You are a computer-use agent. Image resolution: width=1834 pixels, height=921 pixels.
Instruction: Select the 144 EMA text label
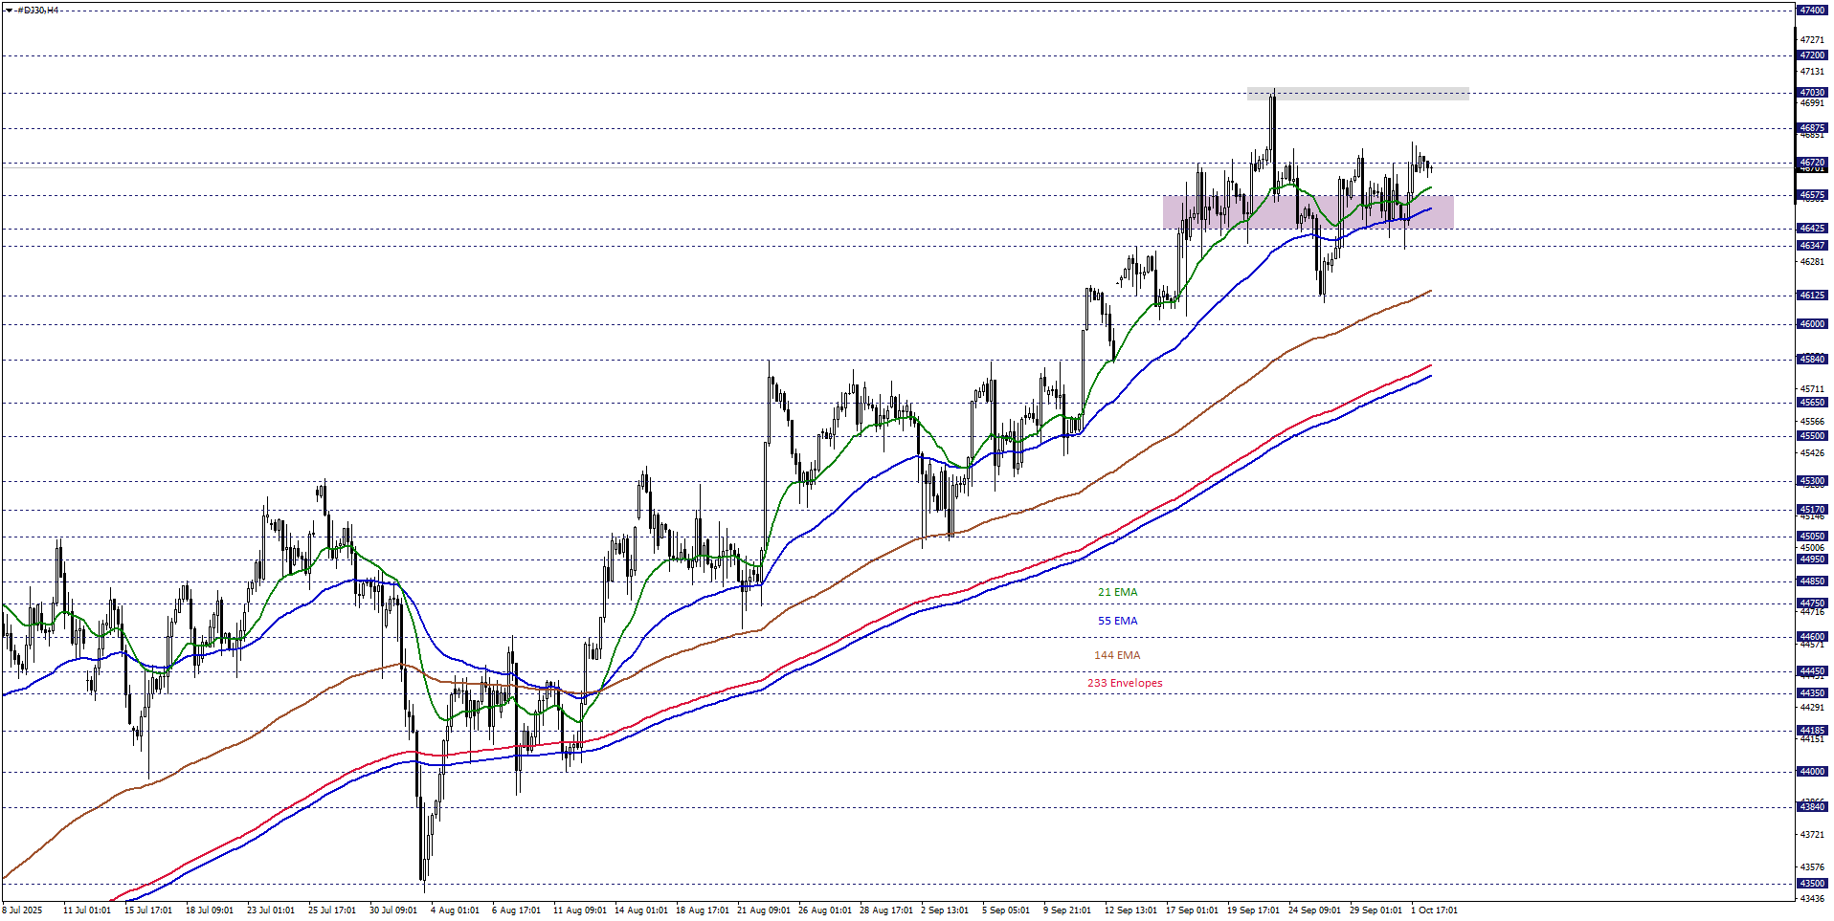1117,656
